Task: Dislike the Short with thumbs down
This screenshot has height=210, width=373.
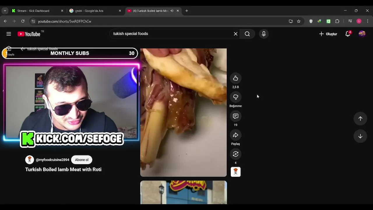Action: tap(235, 97)
